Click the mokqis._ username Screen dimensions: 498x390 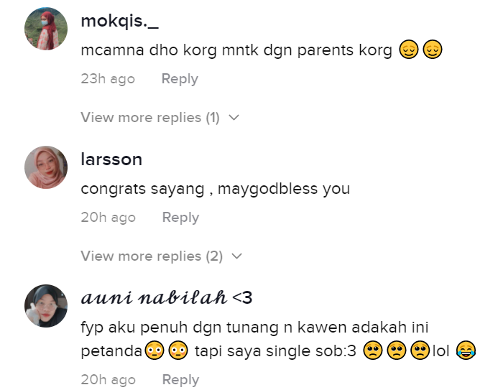click(x=119, y=21)
